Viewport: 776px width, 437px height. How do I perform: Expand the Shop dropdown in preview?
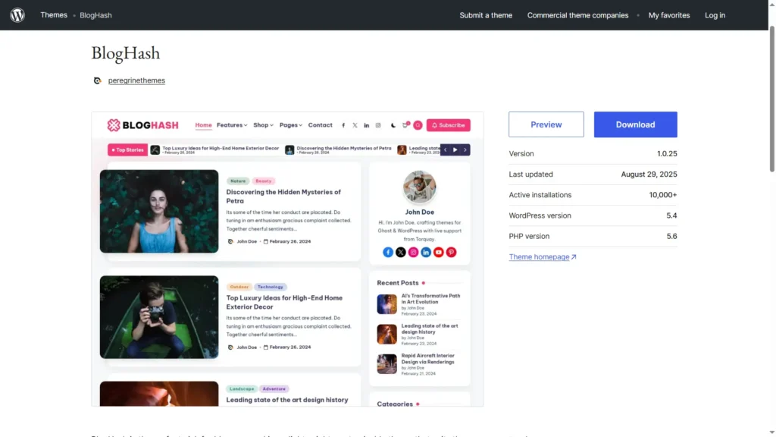click(263, 125)
